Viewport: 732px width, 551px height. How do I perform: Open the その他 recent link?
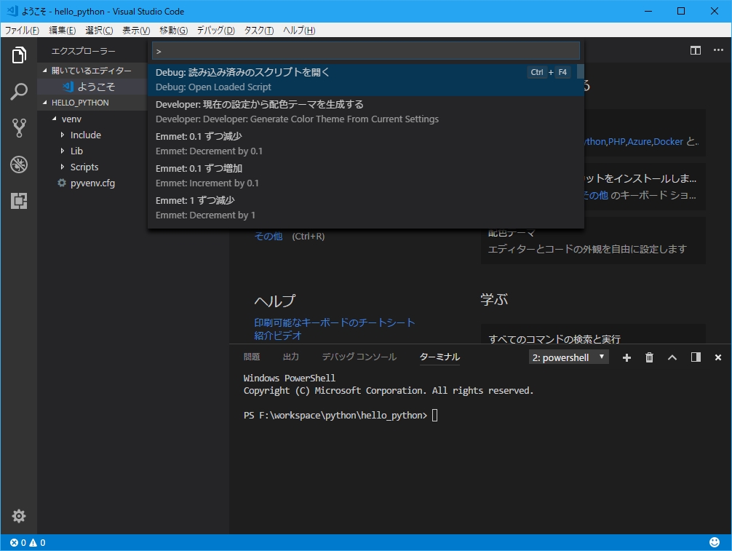click(268, 237)
